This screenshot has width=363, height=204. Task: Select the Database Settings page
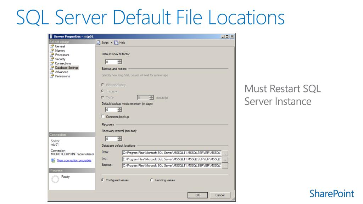point(67,68)
